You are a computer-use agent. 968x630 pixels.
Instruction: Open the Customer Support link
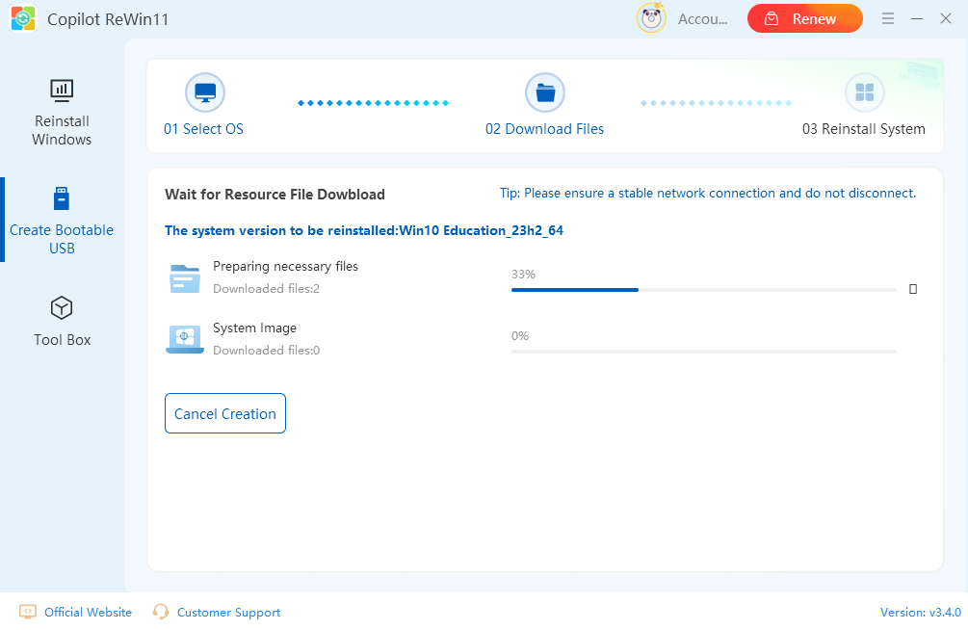(228, 612)
